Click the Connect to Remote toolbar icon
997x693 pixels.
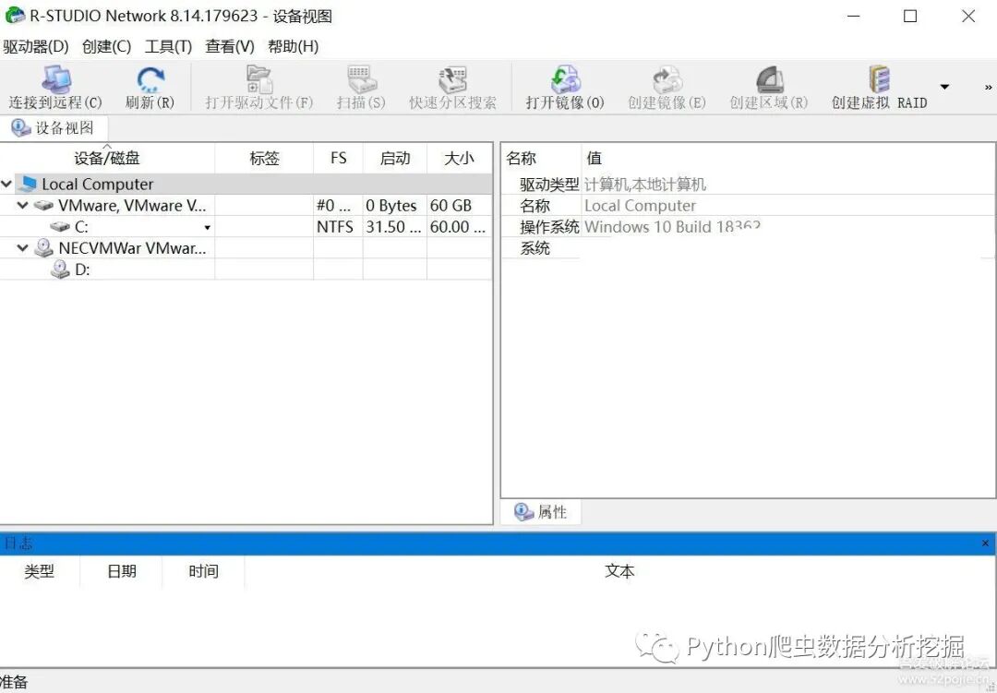coord(55,80)
